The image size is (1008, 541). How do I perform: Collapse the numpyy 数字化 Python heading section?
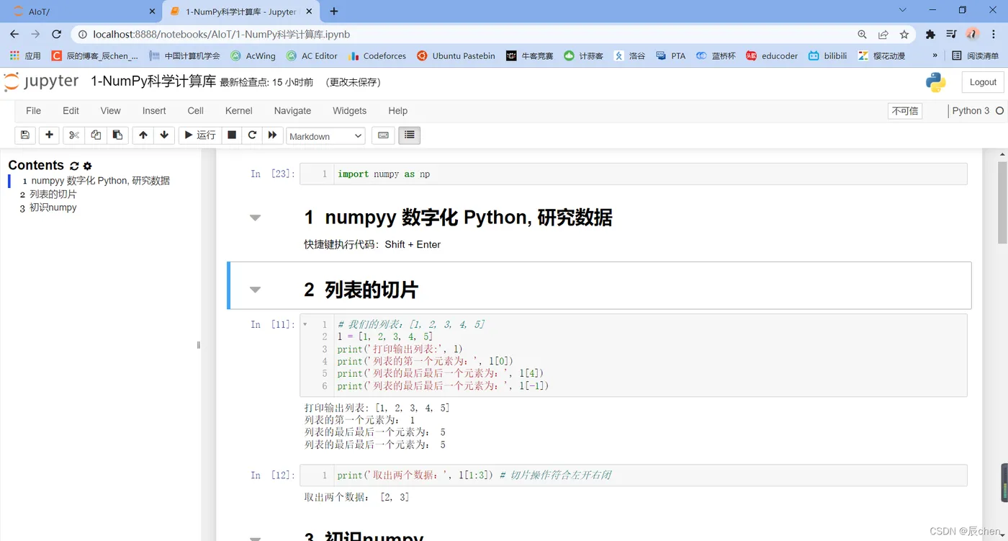coord(255,218)
